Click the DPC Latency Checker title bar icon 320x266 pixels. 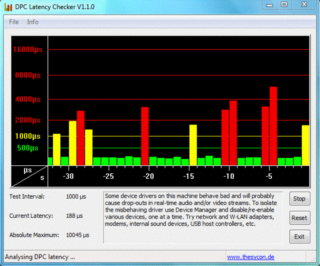point(8,7)
